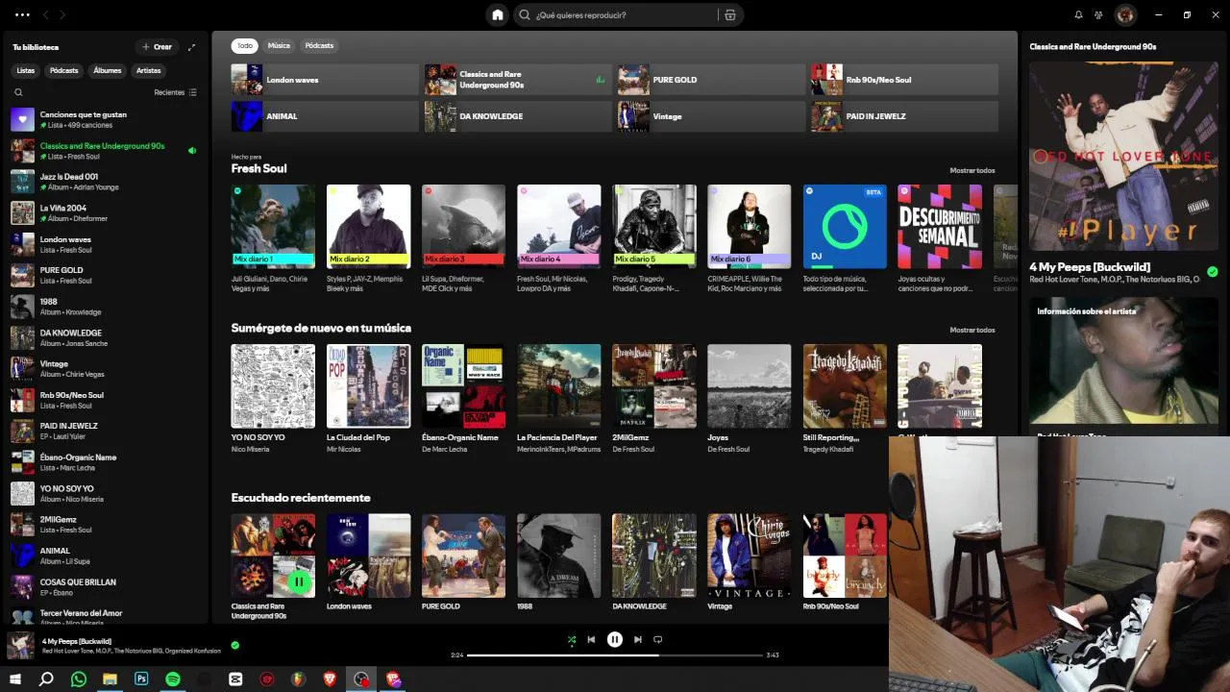Viewport: 1230px width, 692px height.
Task: Go forward with the right arrow
Action: coord(62,14)
